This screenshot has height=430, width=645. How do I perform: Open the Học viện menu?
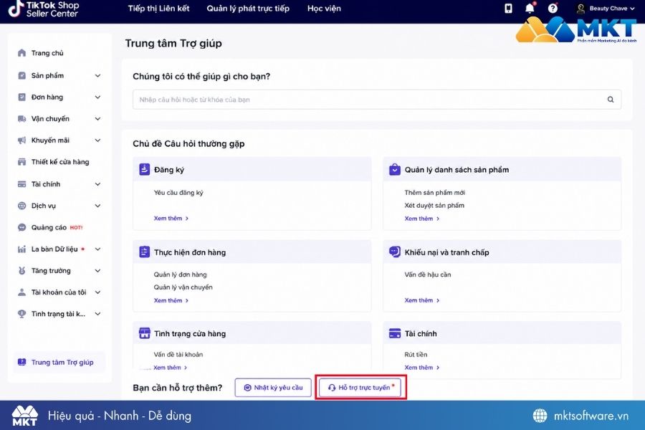(324, 8)
